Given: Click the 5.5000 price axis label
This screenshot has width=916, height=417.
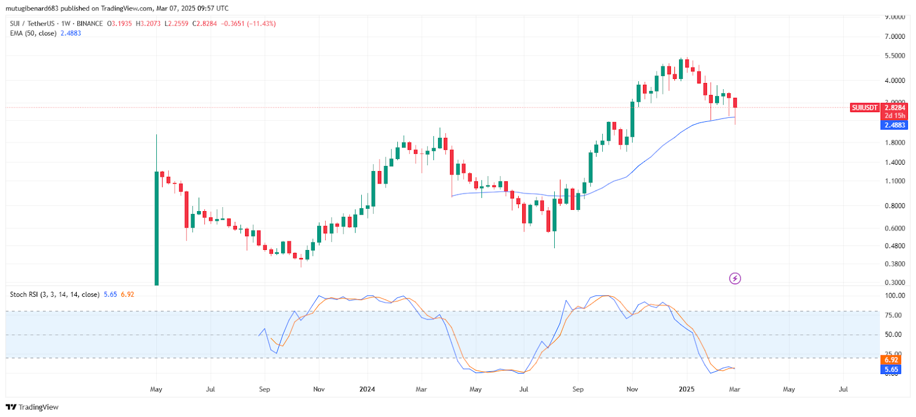Looking at the screenshot, I should coord(895,56).
